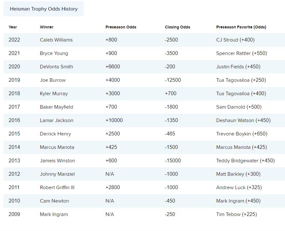Select the +4000 preseason odds cell
285x231 pixels.
coord(113,80)
